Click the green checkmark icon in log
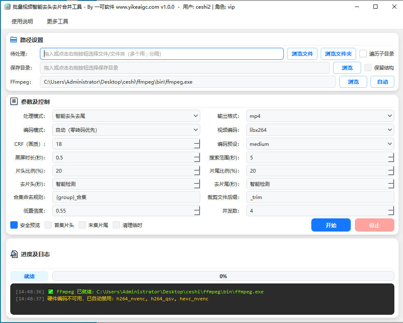Viewport: 403px width, 323px height. (51, 292)
